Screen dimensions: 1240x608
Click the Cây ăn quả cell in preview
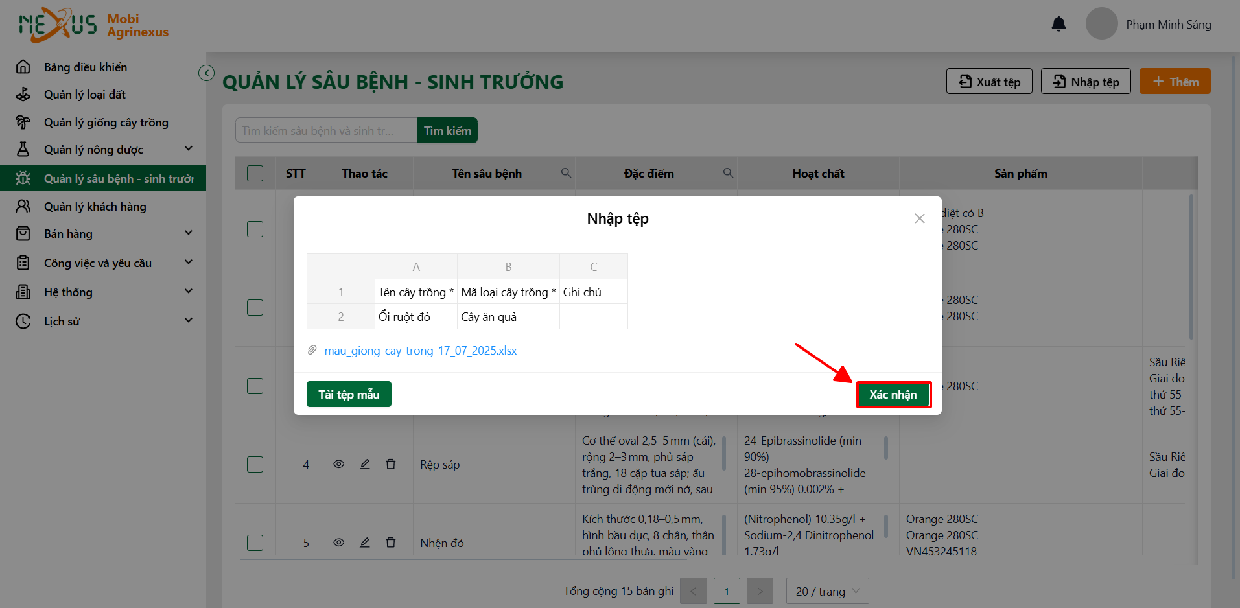(x=508, y=317)
